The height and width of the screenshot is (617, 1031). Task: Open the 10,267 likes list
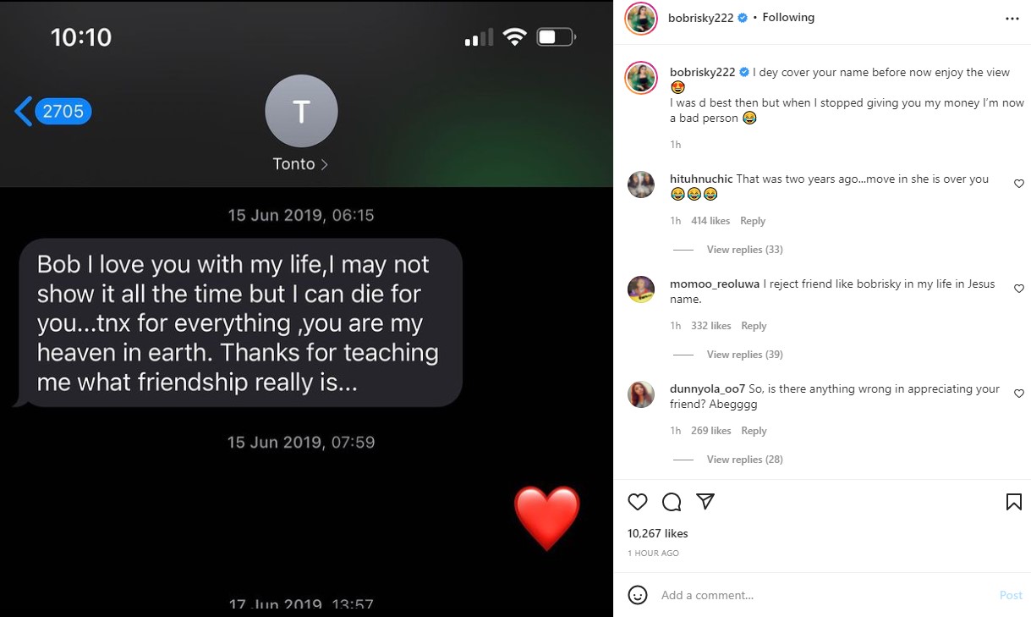pos(658,533)
